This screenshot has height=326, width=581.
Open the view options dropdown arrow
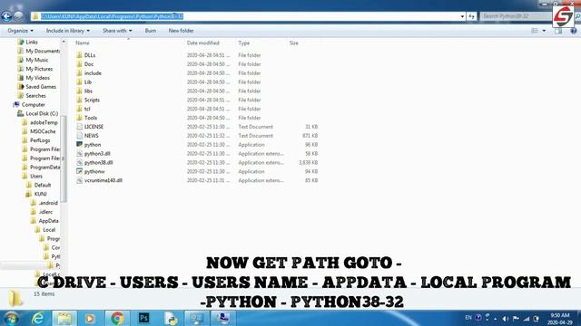pyautogui.click(x=544, y=31)
